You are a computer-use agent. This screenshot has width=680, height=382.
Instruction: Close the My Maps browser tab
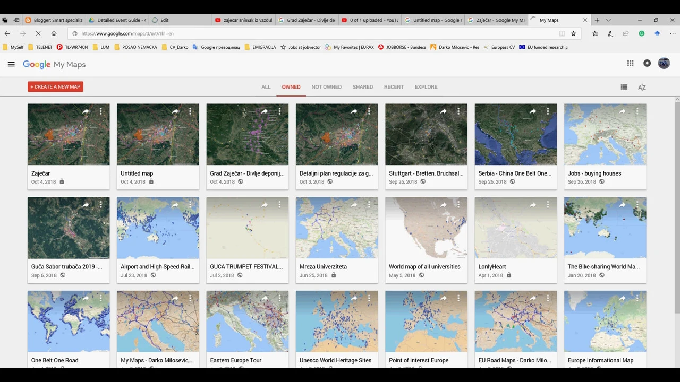point(585,20)
